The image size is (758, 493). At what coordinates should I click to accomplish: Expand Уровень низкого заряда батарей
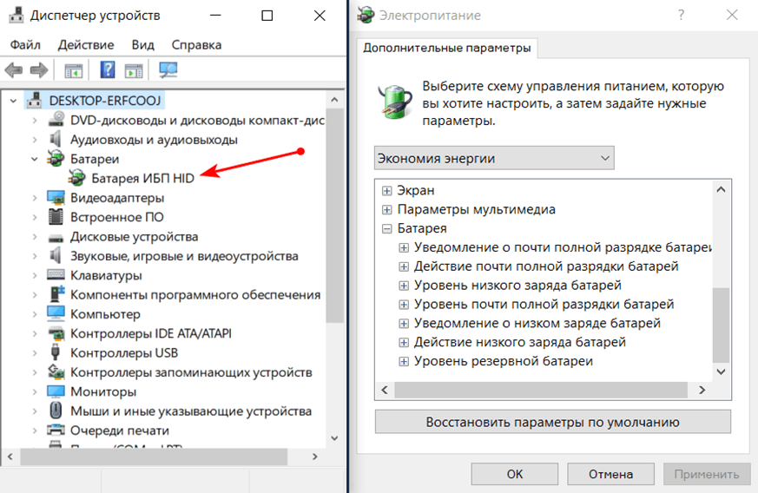[404, 286]
